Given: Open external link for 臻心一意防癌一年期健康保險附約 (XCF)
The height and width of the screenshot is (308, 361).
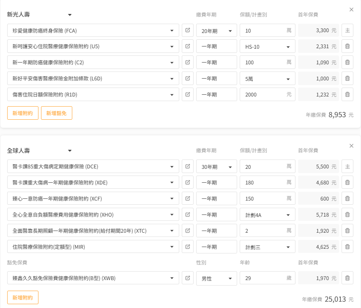Looking at the screenshot, I should click(188, 198).
